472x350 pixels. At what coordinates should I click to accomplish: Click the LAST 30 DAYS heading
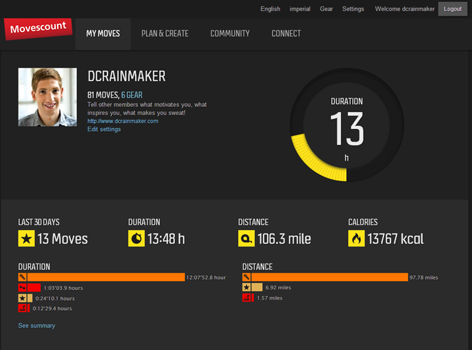click(39, 222)
